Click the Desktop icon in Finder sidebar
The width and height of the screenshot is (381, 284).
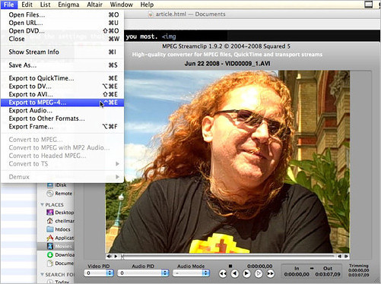[50, 213]
